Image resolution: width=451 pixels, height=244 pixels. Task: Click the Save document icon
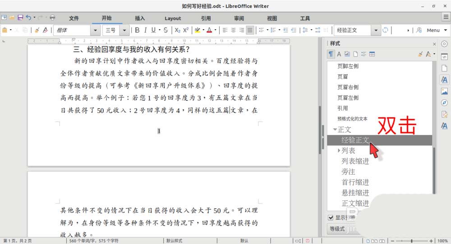[x=20, y=18]
